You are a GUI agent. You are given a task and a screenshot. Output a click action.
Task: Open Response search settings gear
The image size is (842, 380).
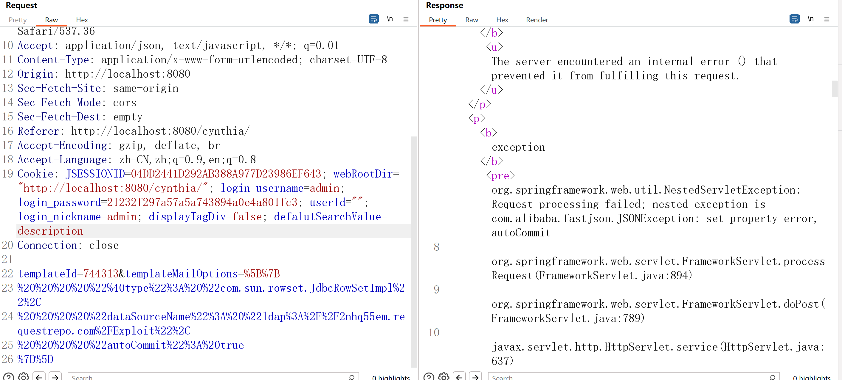click(x=444, y=377)
